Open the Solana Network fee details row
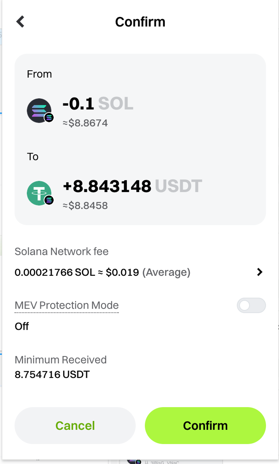The width and height of the screenshot is (279, 464). coord(102,272)
